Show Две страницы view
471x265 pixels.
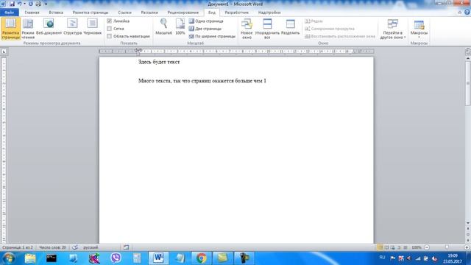[x=205, y=29]
